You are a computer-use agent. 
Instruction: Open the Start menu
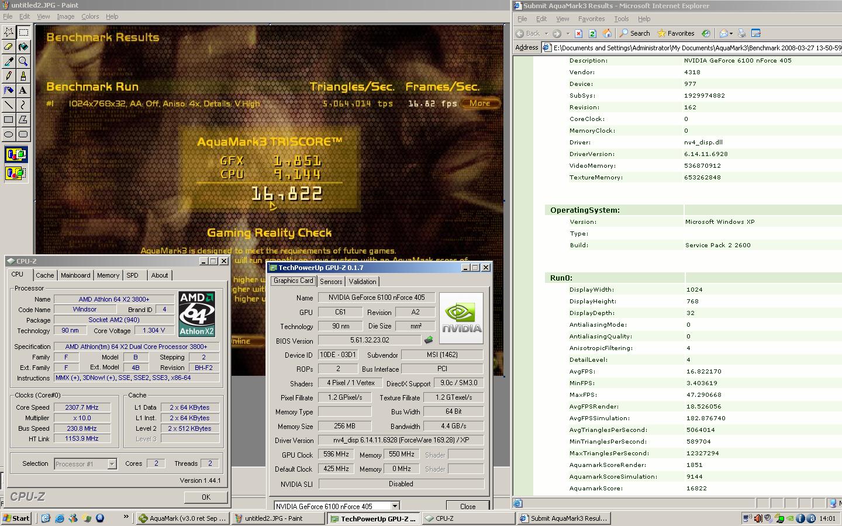click(16, 518)
